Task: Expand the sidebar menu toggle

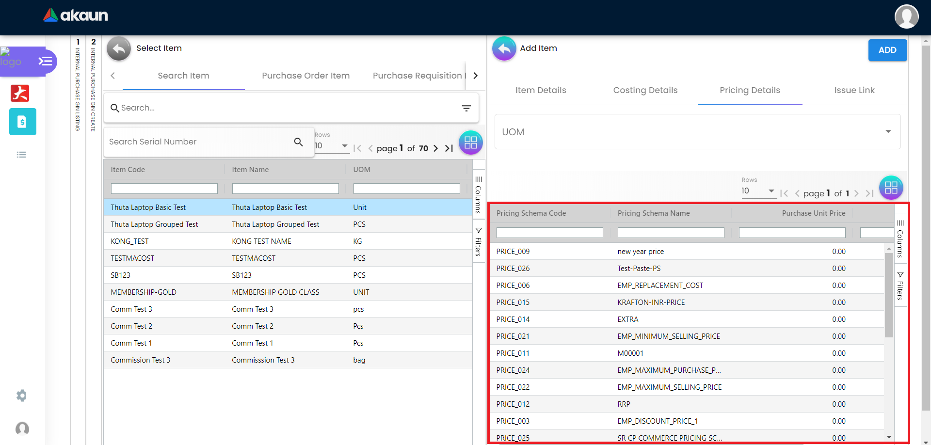Action: [x=45, y=61]
